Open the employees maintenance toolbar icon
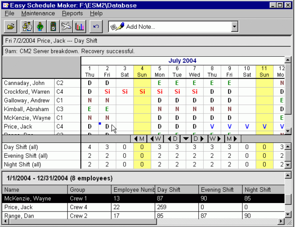The image size is (295, 227). pyautogui.click(x=27, y=27)
